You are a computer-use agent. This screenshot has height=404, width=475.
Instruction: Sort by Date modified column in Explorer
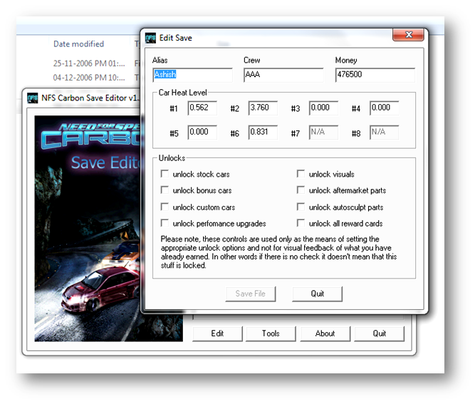click(78, 44)
